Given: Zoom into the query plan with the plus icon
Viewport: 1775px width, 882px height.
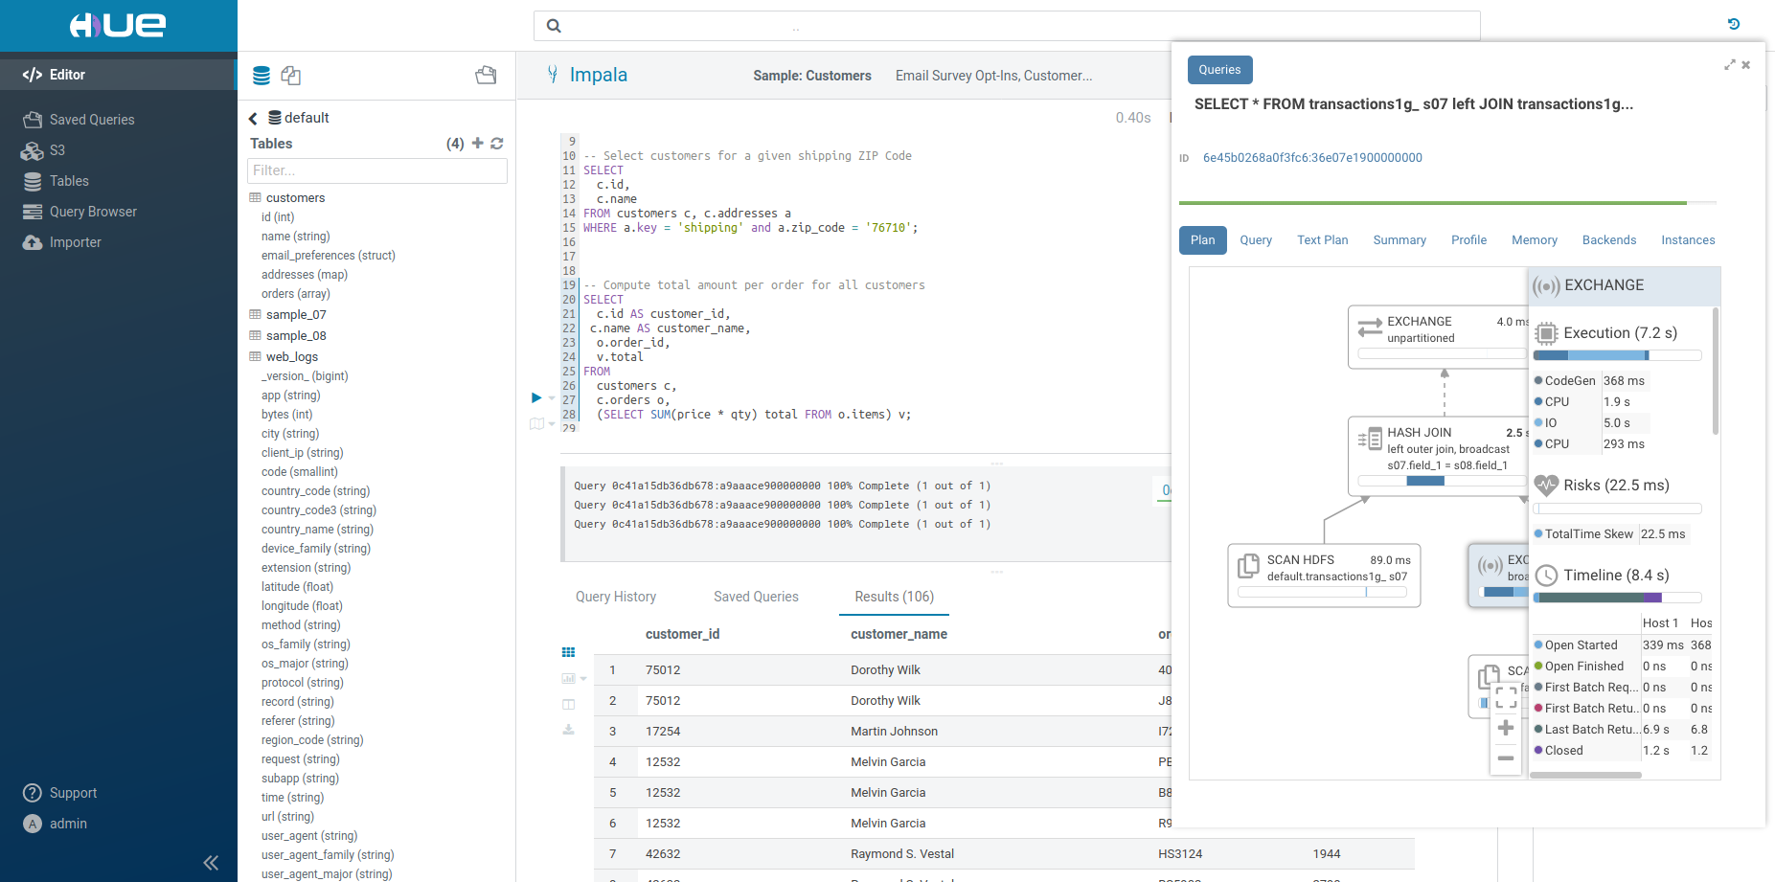Looking at the screenshot, I should click(1506, 728).
